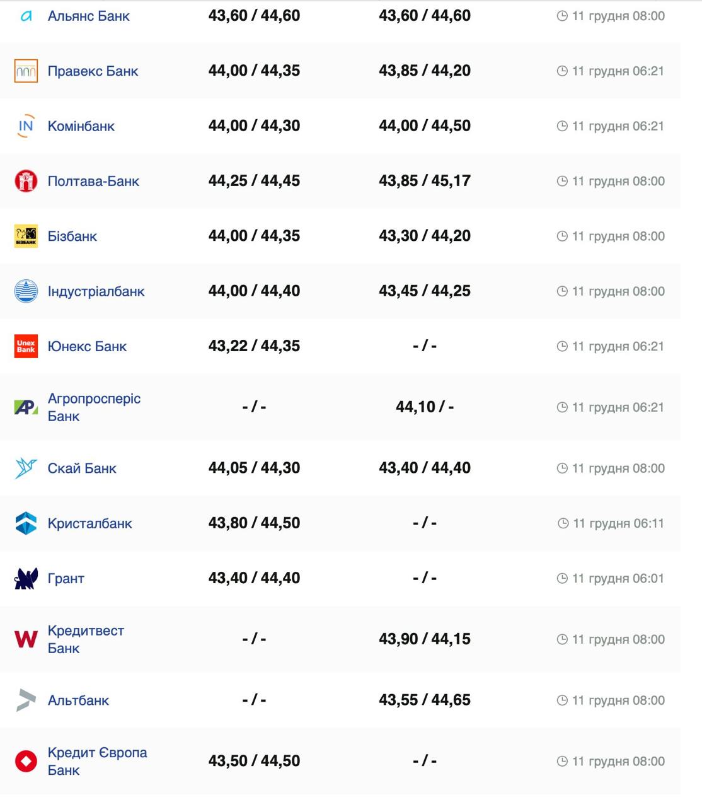Open the Юнекс Банк link

click(87, 346)
